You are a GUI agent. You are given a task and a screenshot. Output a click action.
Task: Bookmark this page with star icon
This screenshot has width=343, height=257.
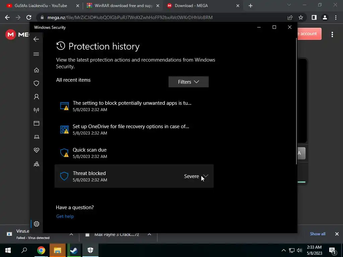tap(301, 17)
